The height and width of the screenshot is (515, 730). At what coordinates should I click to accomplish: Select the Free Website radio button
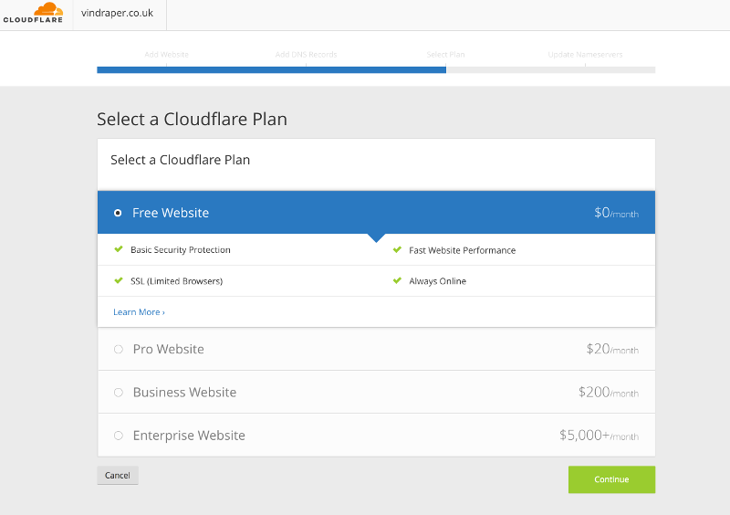pos(118,213)
